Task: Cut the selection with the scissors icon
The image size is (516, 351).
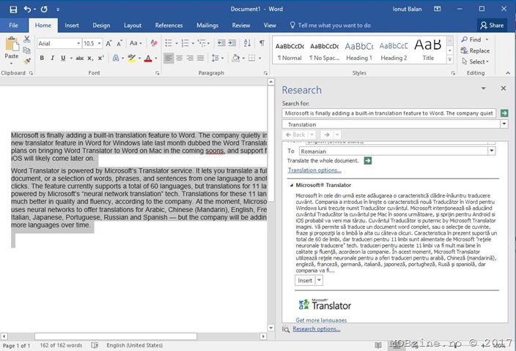Action: [x=27, y=39]
